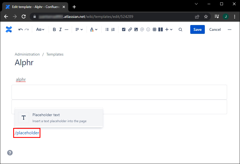The height and width of the screenshot is (164, 240).
Task: Go to Administration breadcrumb
Action: tap(27, 54)
